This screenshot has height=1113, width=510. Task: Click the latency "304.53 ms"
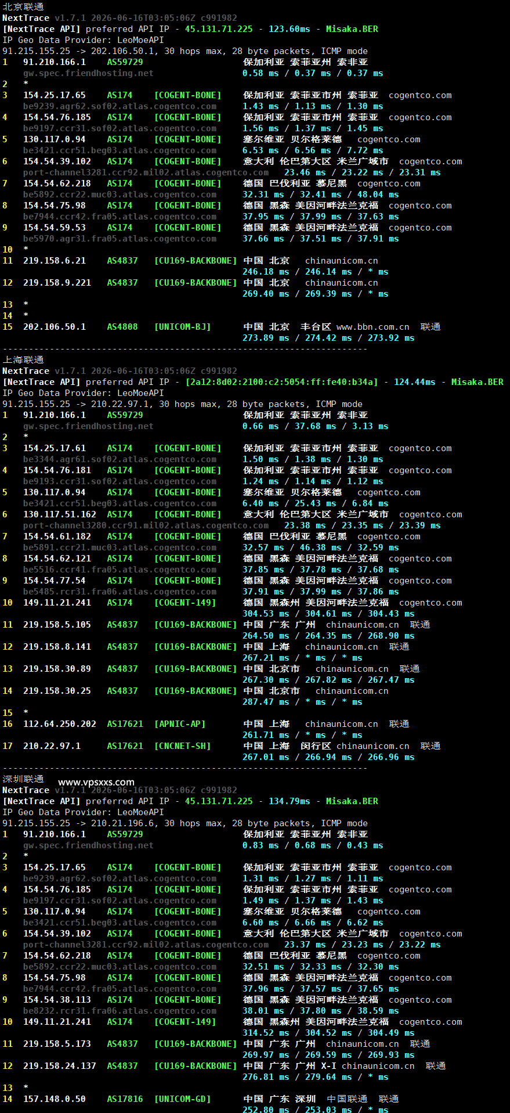pyautogui.click(x=266, y=614)
